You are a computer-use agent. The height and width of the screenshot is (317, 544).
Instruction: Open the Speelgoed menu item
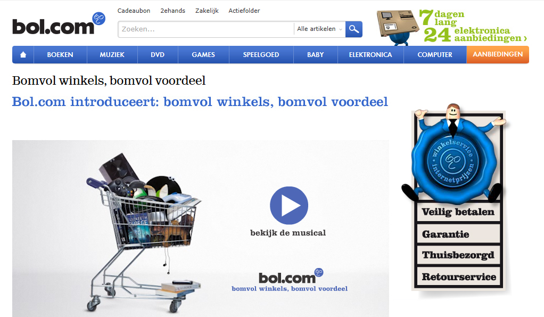[x=261, y=54]
